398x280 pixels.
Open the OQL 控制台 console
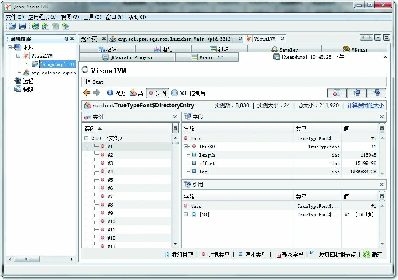point(188,93)
